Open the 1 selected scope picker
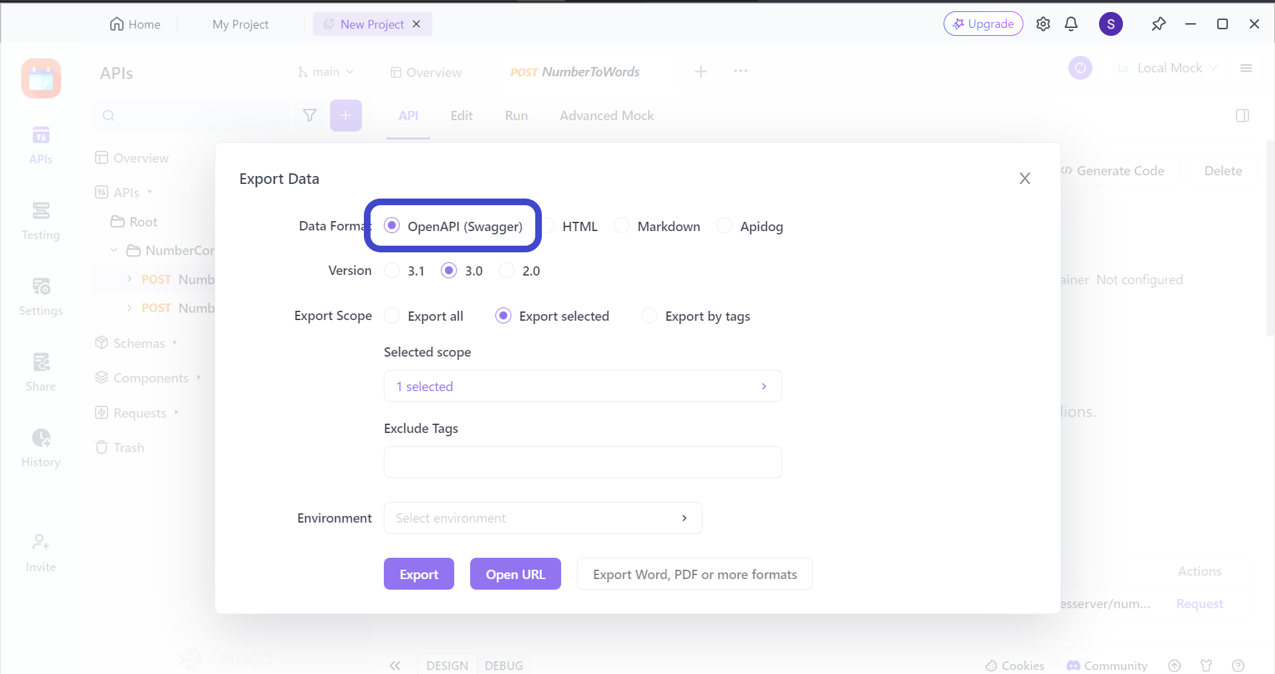The image size is (1275, 674). pos(583,386)
